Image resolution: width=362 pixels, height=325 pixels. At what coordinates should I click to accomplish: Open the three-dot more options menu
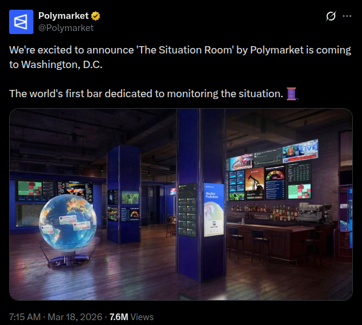(347, 16)
